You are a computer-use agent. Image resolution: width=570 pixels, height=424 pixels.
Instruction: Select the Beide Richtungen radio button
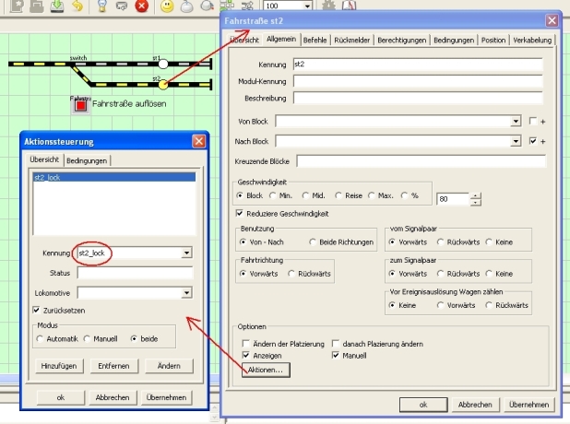312,241
